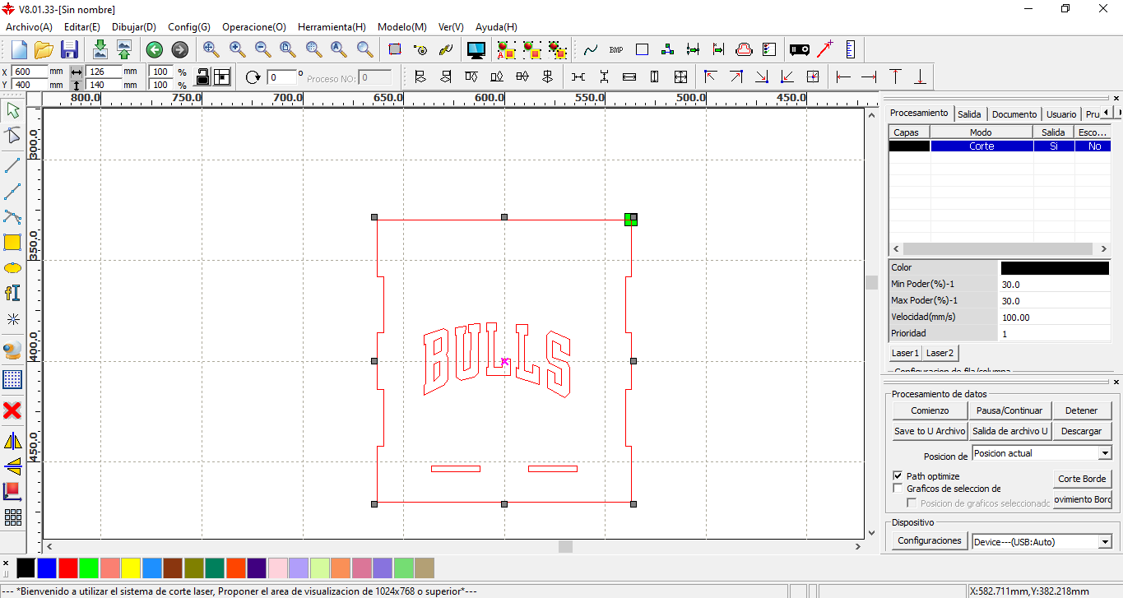The image size is (1123, 598).
Task: Open the Editar(E) menu
Action: coord(82,27)
